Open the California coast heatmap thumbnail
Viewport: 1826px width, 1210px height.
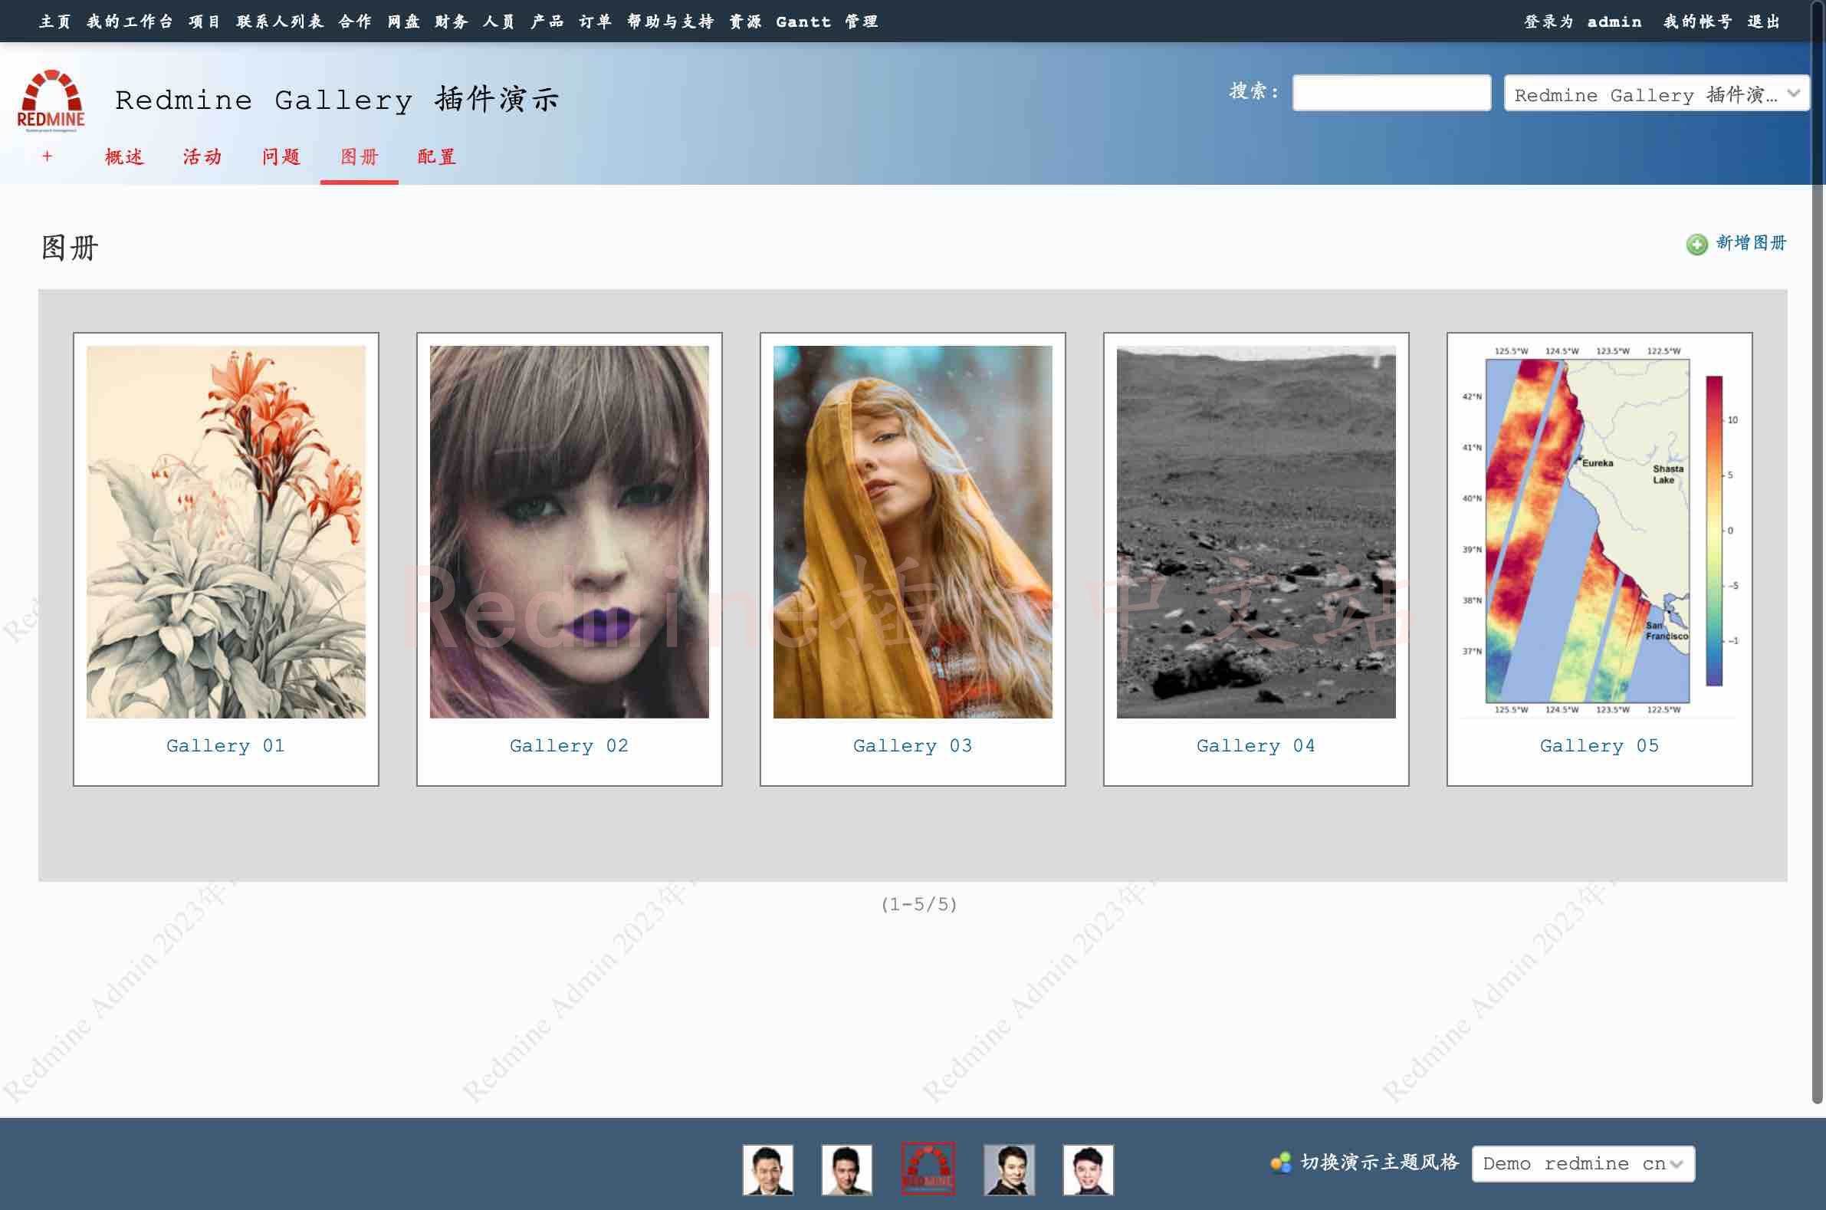(x=1599, y=531)
